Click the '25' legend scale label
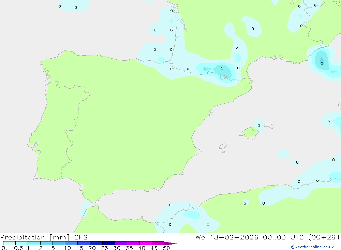Screen dimensions: 341x250 pyautogui.click(x=104, y=248)
